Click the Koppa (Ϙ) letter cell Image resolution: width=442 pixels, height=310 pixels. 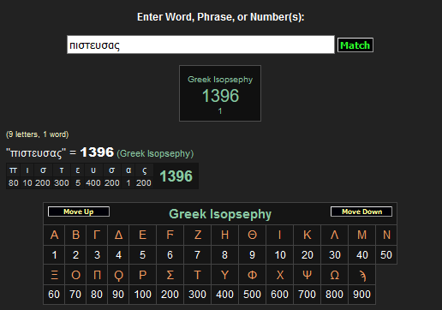(118, 275)
